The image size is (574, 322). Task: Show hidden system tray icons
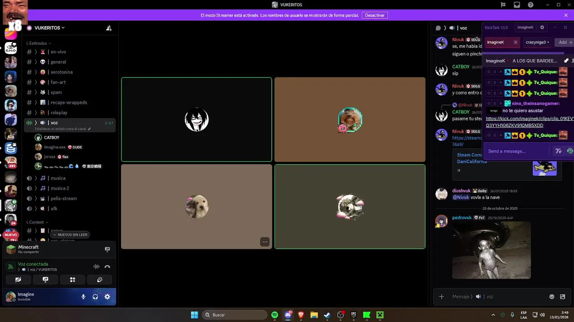tap(493, 315)
